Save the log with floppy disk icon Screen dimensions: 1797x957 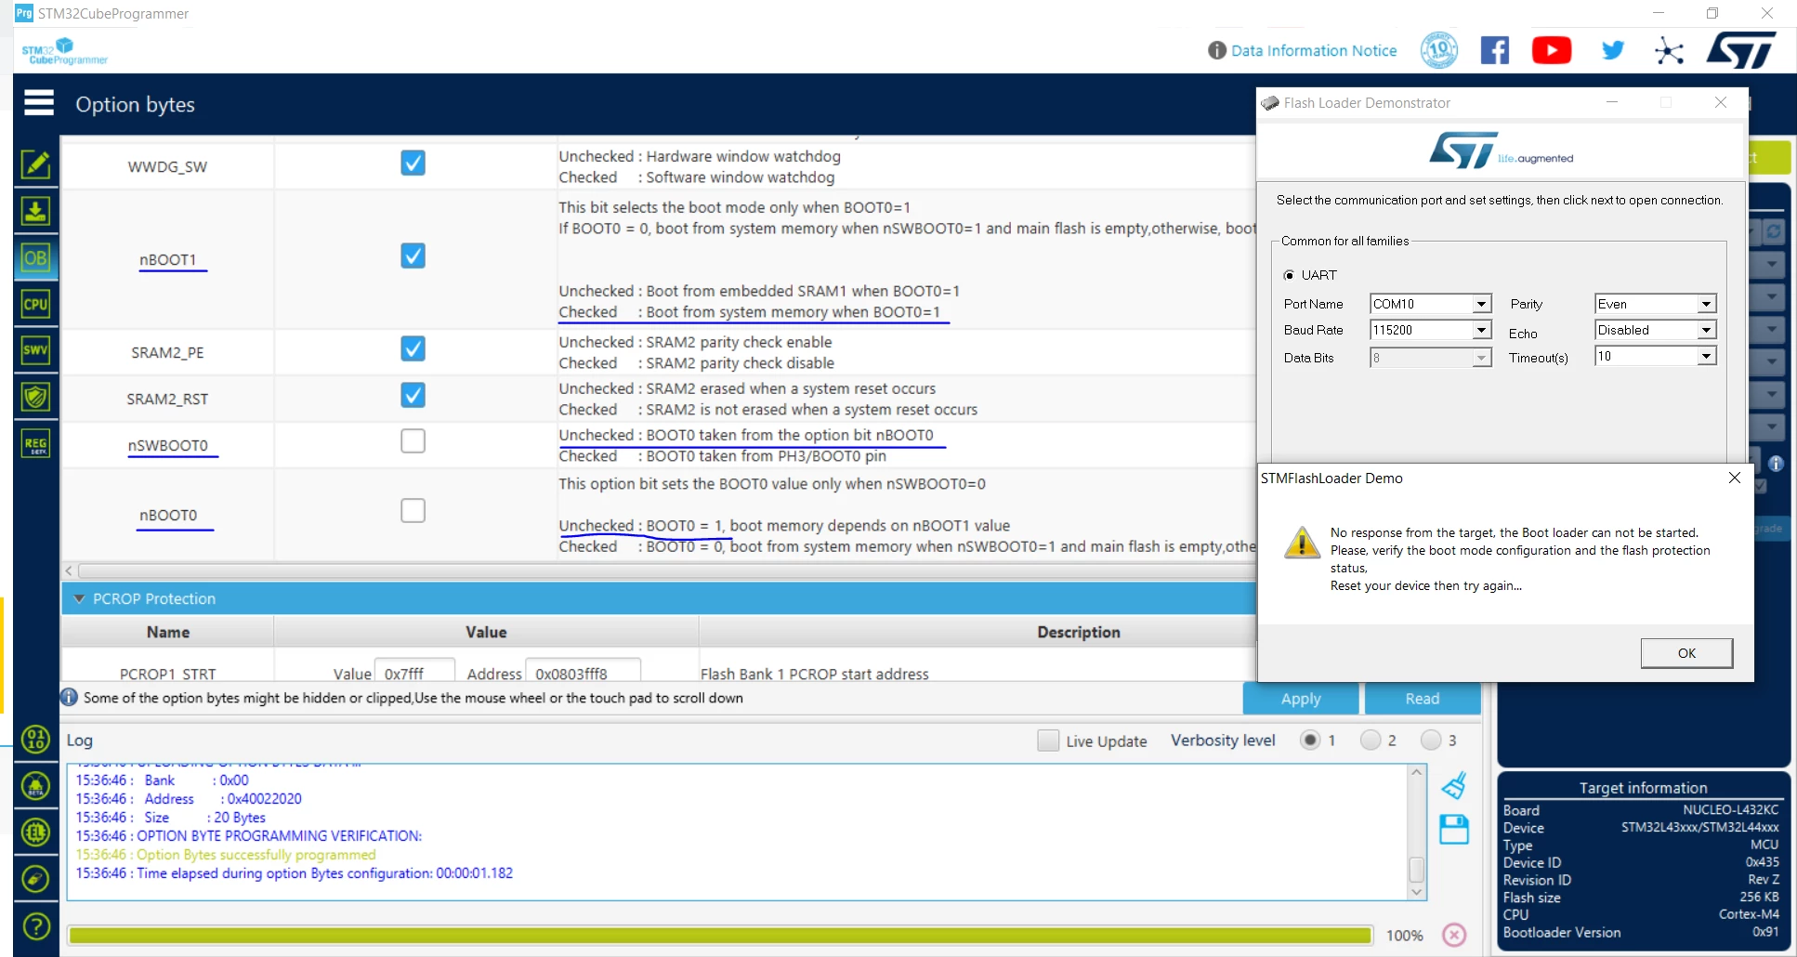point(1454,829)
